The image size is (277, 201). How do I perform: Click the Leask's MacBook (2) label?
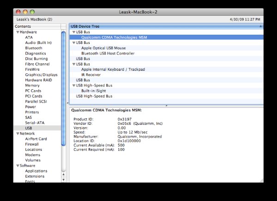tap(34, 19)
